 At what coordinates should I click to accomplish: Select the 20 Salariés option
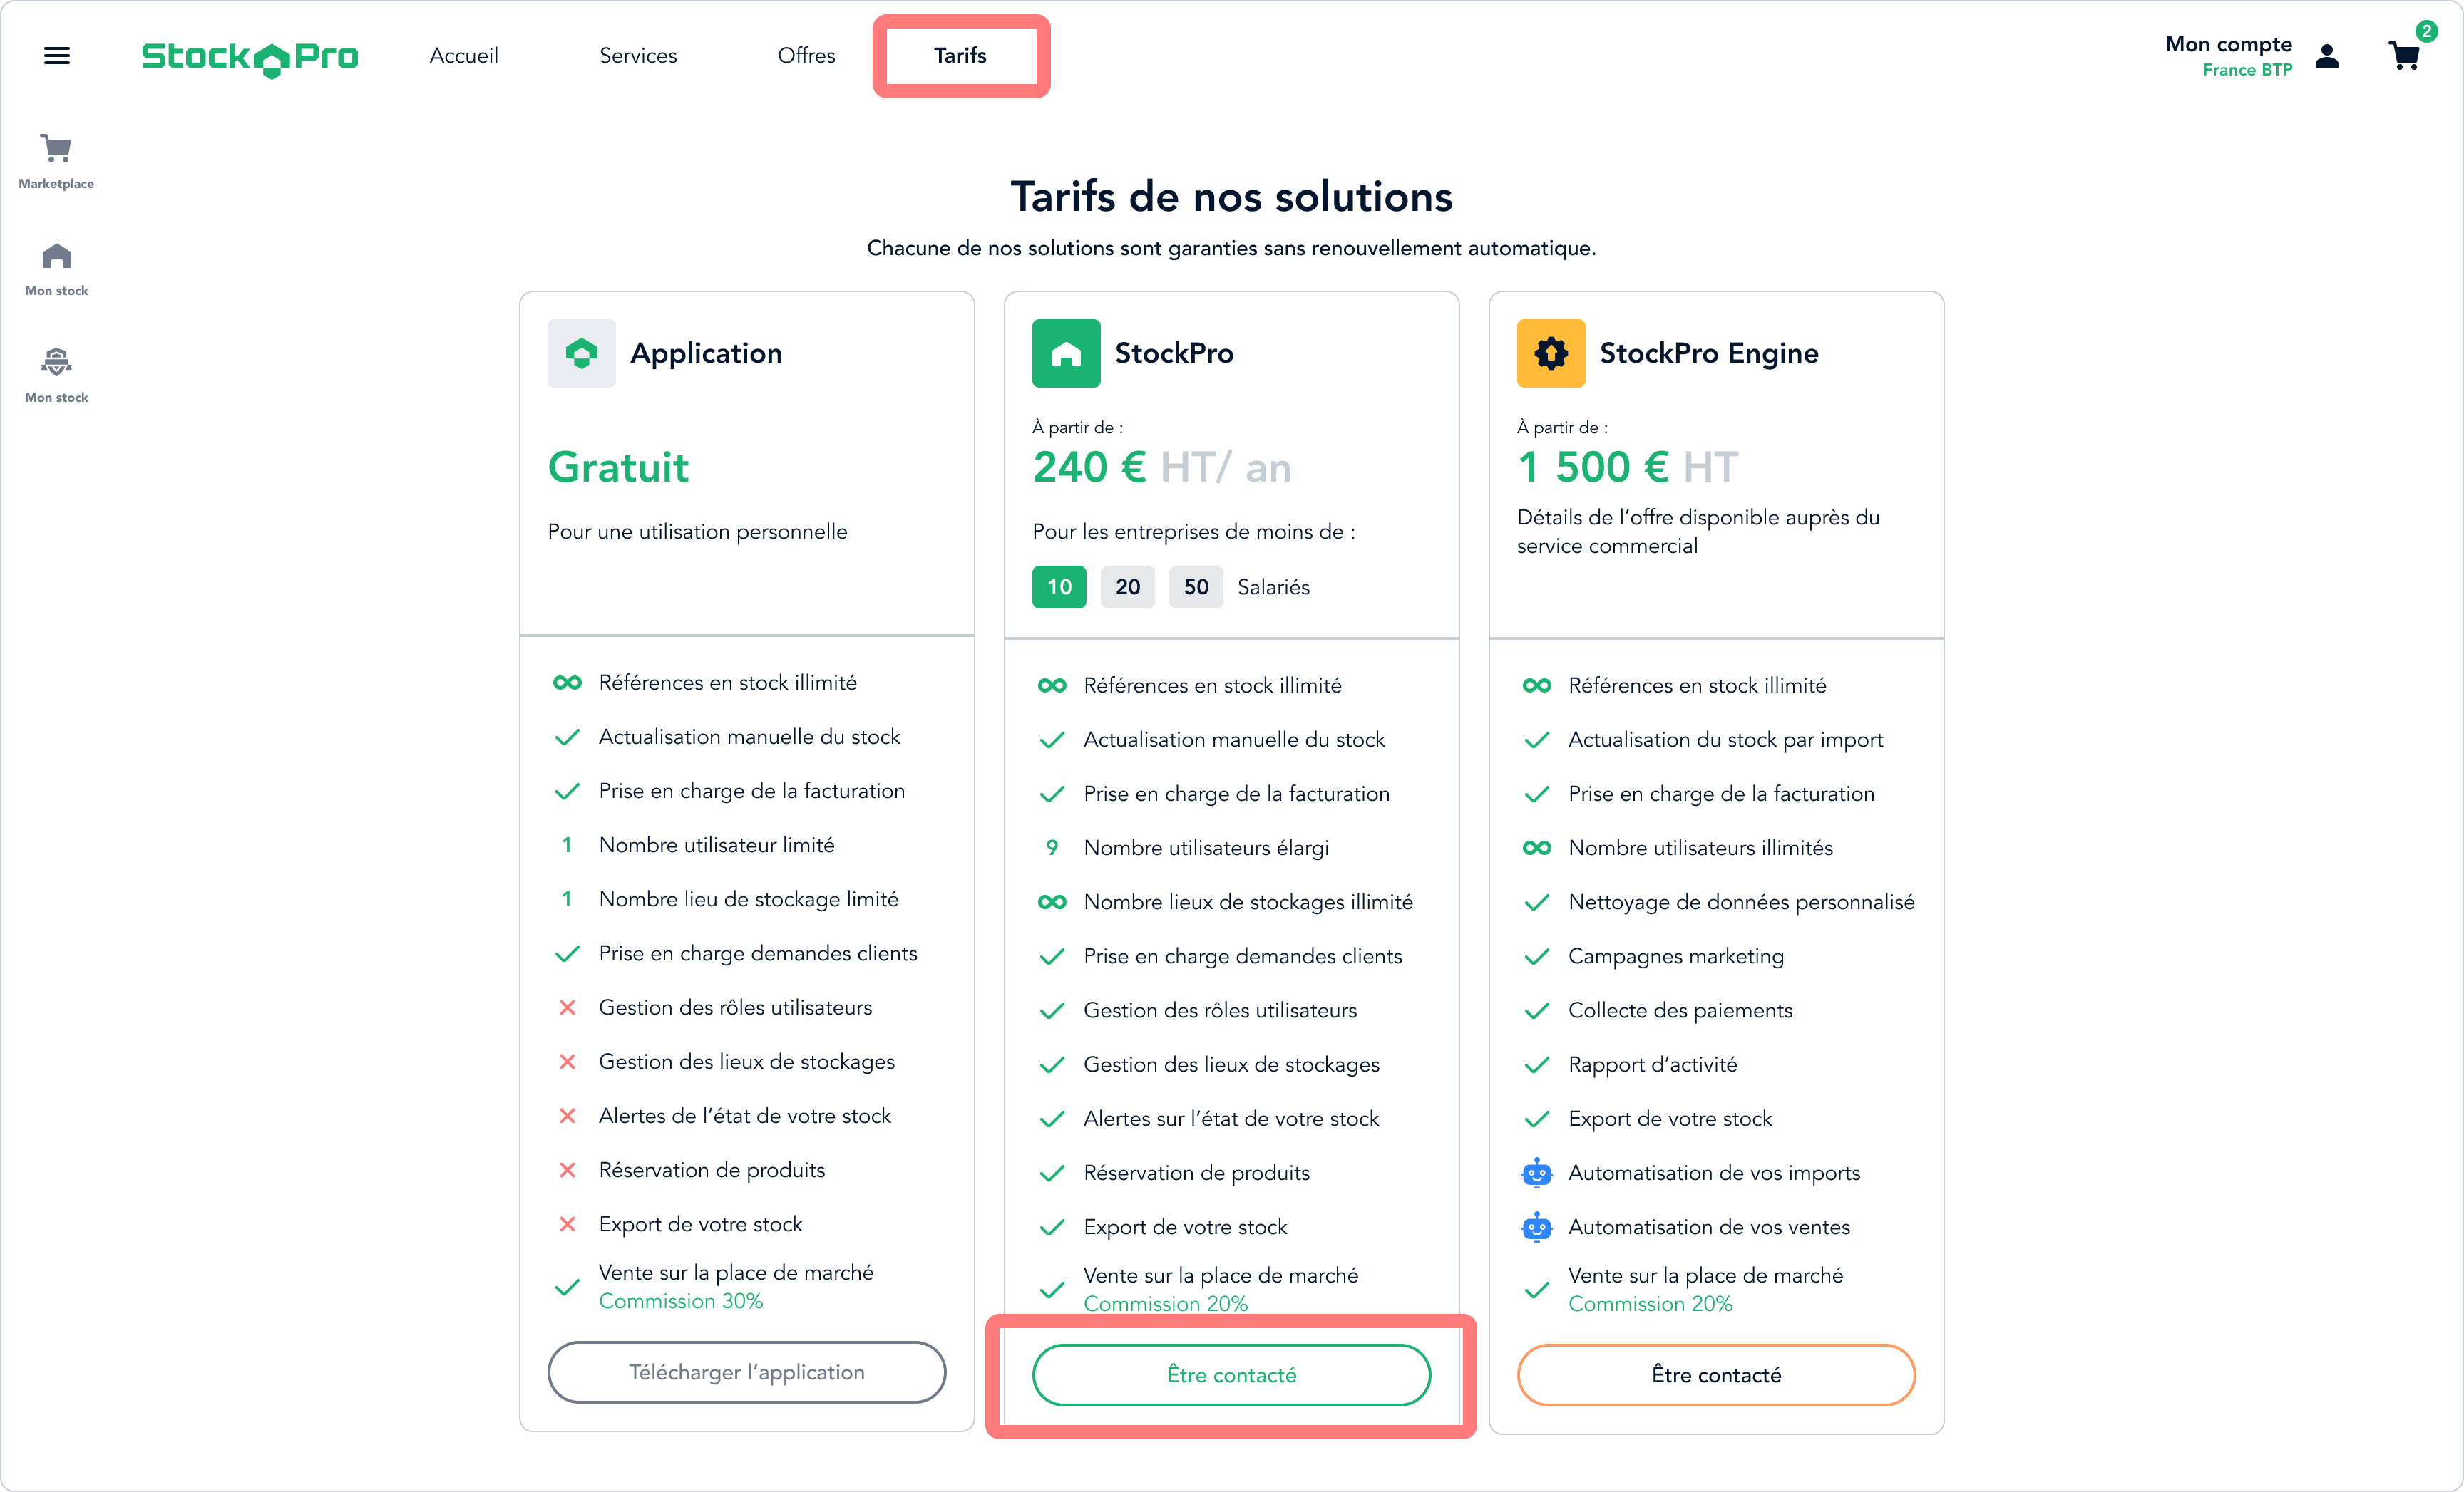(x=1128, y=588)
